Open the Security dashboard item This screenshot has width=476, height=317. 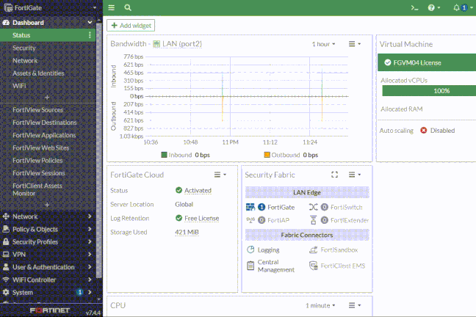(24, 48)
